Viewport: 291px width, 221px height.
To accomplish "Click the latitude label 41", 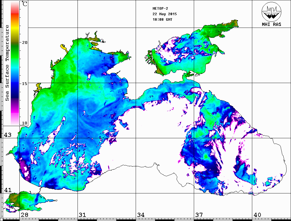I will pyautogui.click(x=7, y=190).
